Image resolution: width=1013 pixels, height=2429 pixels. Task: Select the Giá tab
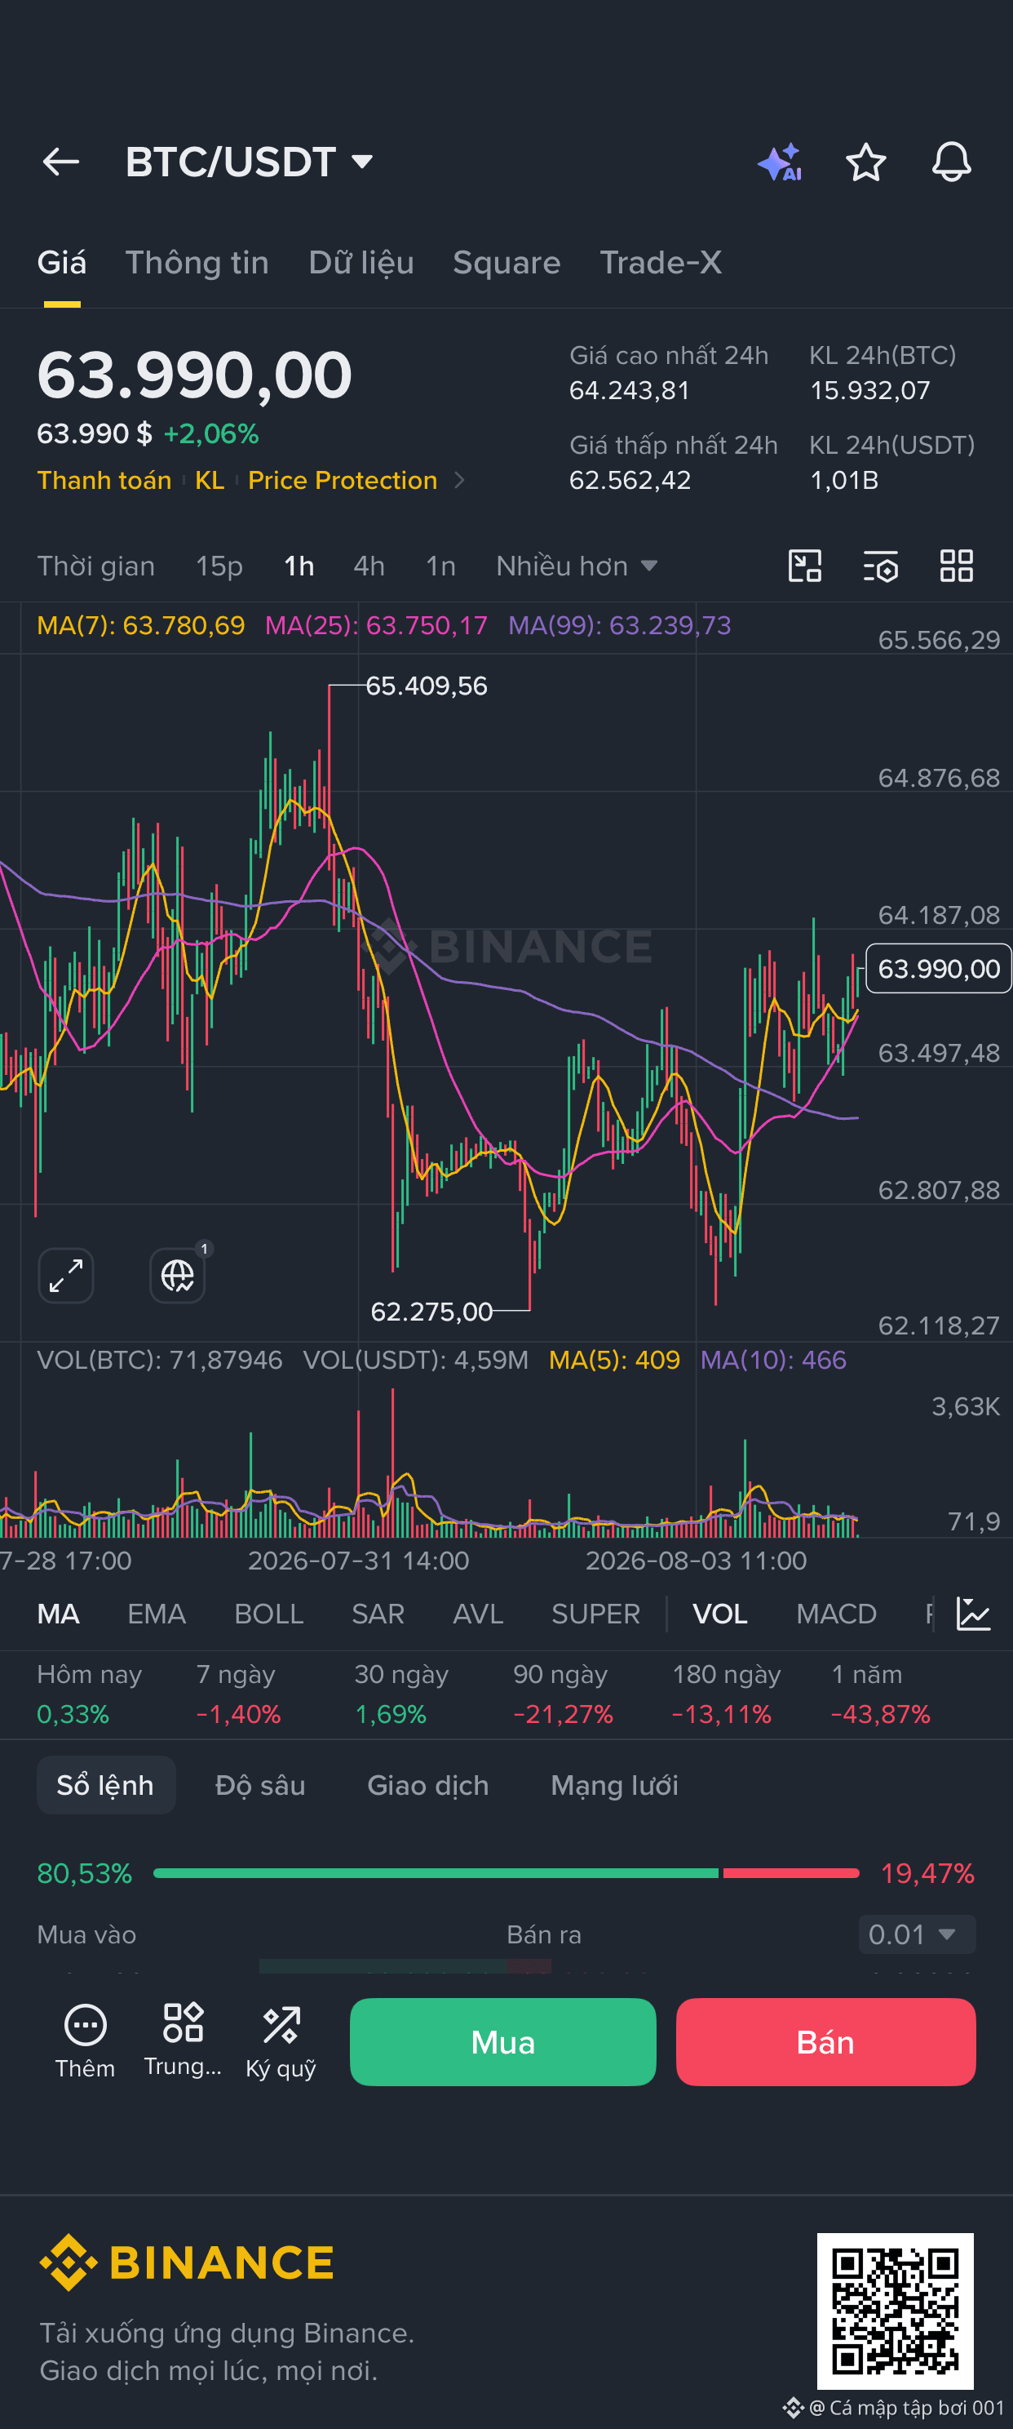[x=62, y=262]
